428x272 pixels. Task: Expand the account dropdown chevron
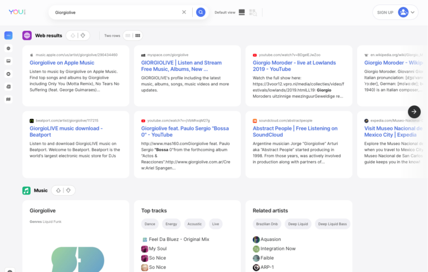(413, 12)
